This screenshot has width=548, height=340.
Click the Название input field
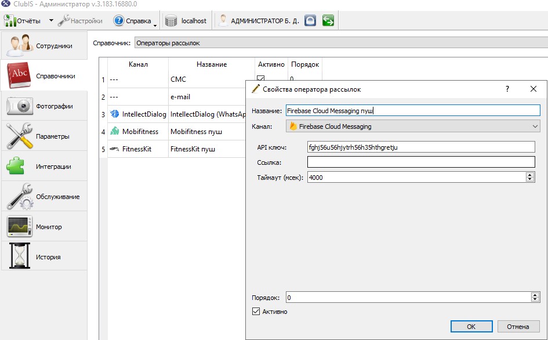coord(413,111)
